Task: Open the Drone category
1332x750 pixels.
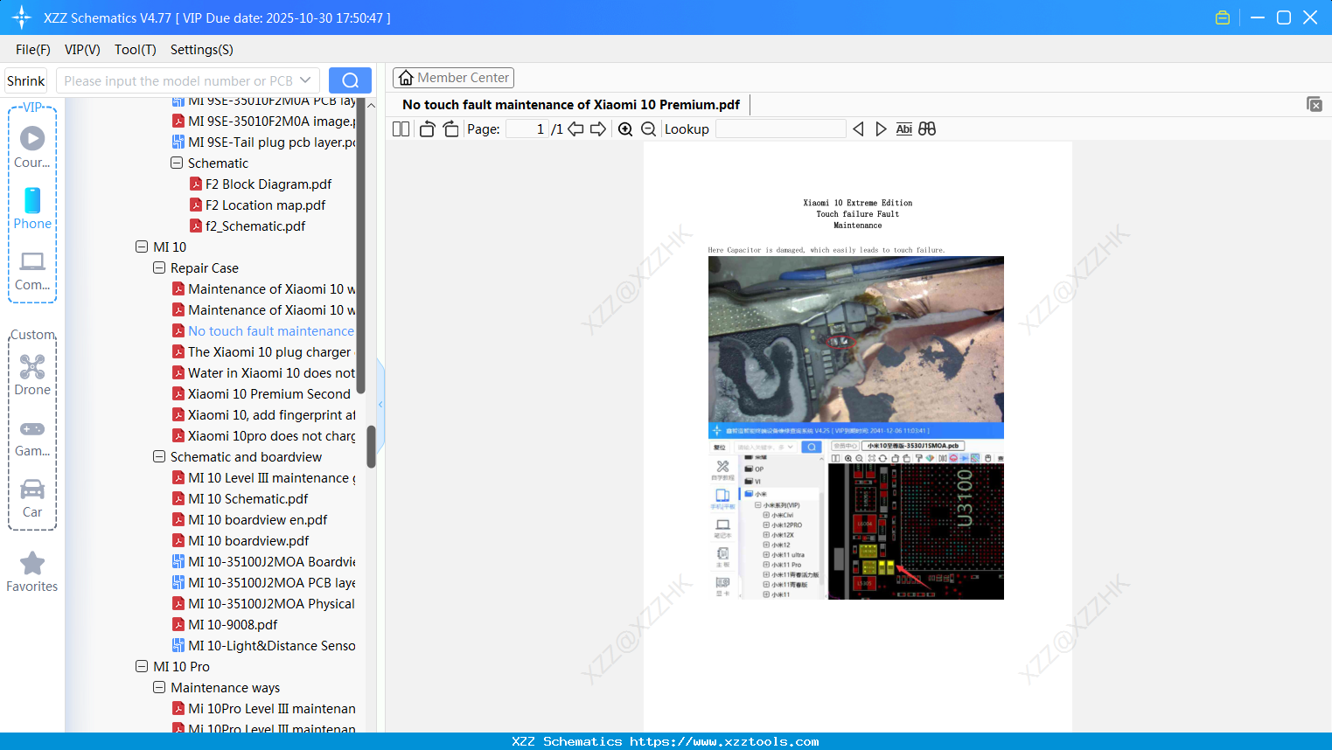Action: coord(32,375)
